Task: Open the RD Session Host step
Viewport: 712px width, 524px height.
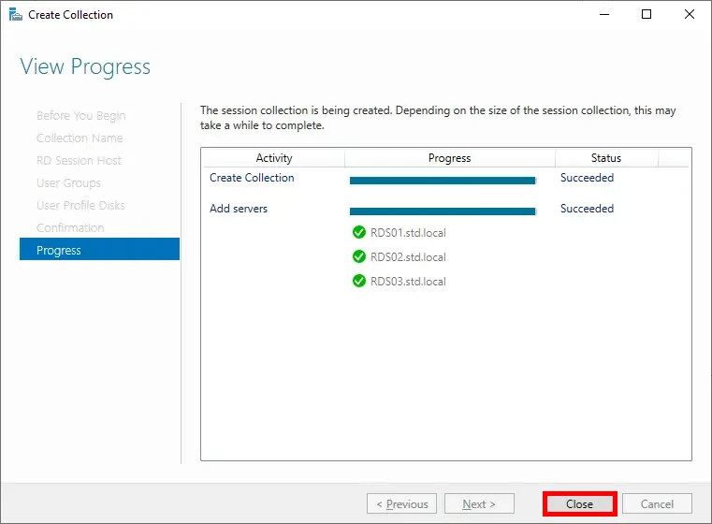Action: click(79, 160)
